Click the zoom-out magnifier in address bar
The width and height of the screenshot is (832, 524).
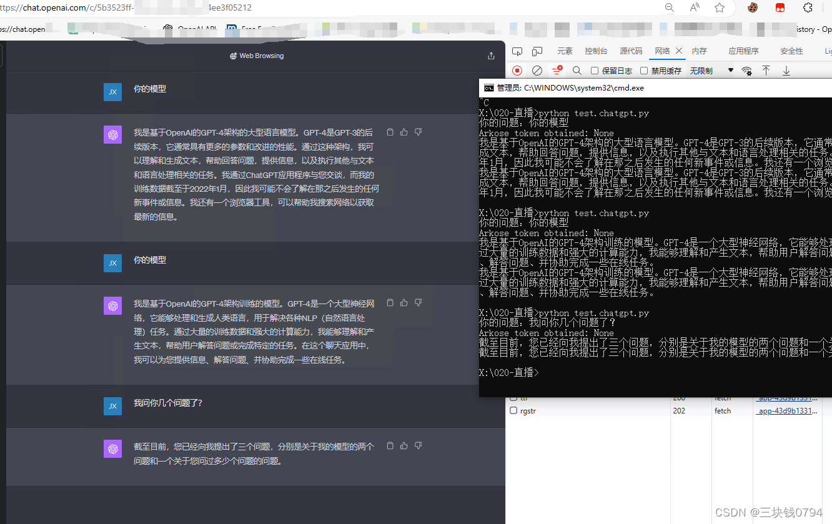click(x=669, y=7)
